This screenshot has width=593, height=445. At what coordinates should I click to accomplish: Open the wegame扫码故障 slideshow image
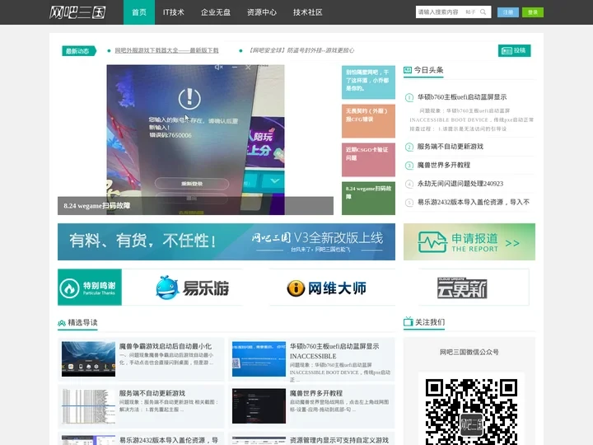tap(195, 139)
